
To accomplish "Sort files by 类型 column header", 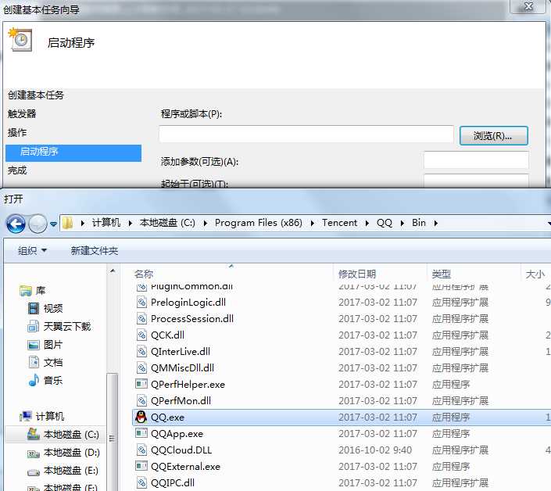I will click(x=441, y=274).
